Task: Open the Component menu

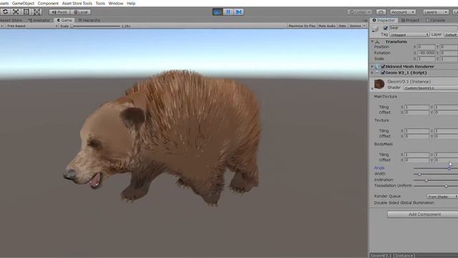Action: [48, 3]
